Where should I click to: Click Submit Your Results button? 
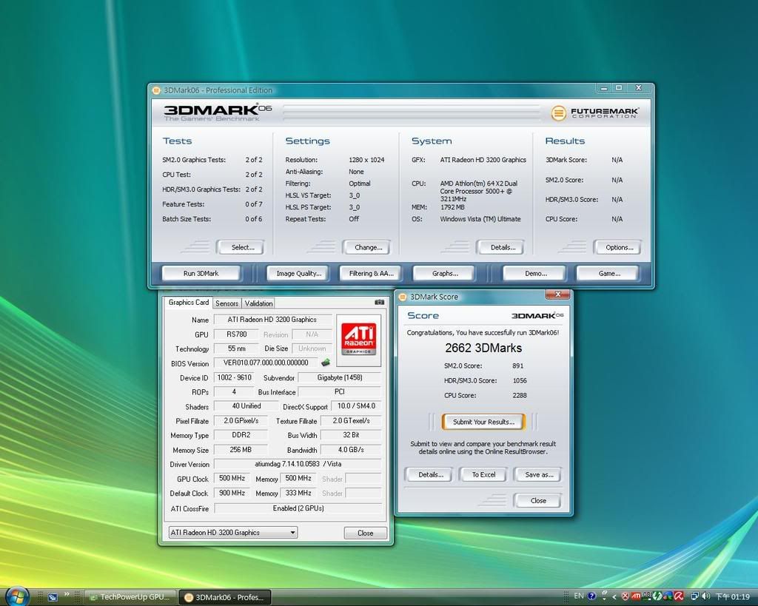click(x=483, y=422)
